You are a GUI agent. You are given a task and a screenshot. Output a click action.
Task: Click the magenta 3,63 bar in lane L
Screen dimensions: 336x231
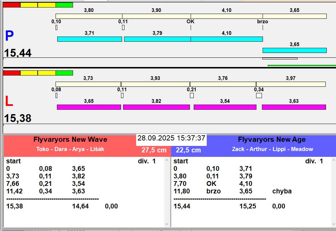(x=294, y=107)
